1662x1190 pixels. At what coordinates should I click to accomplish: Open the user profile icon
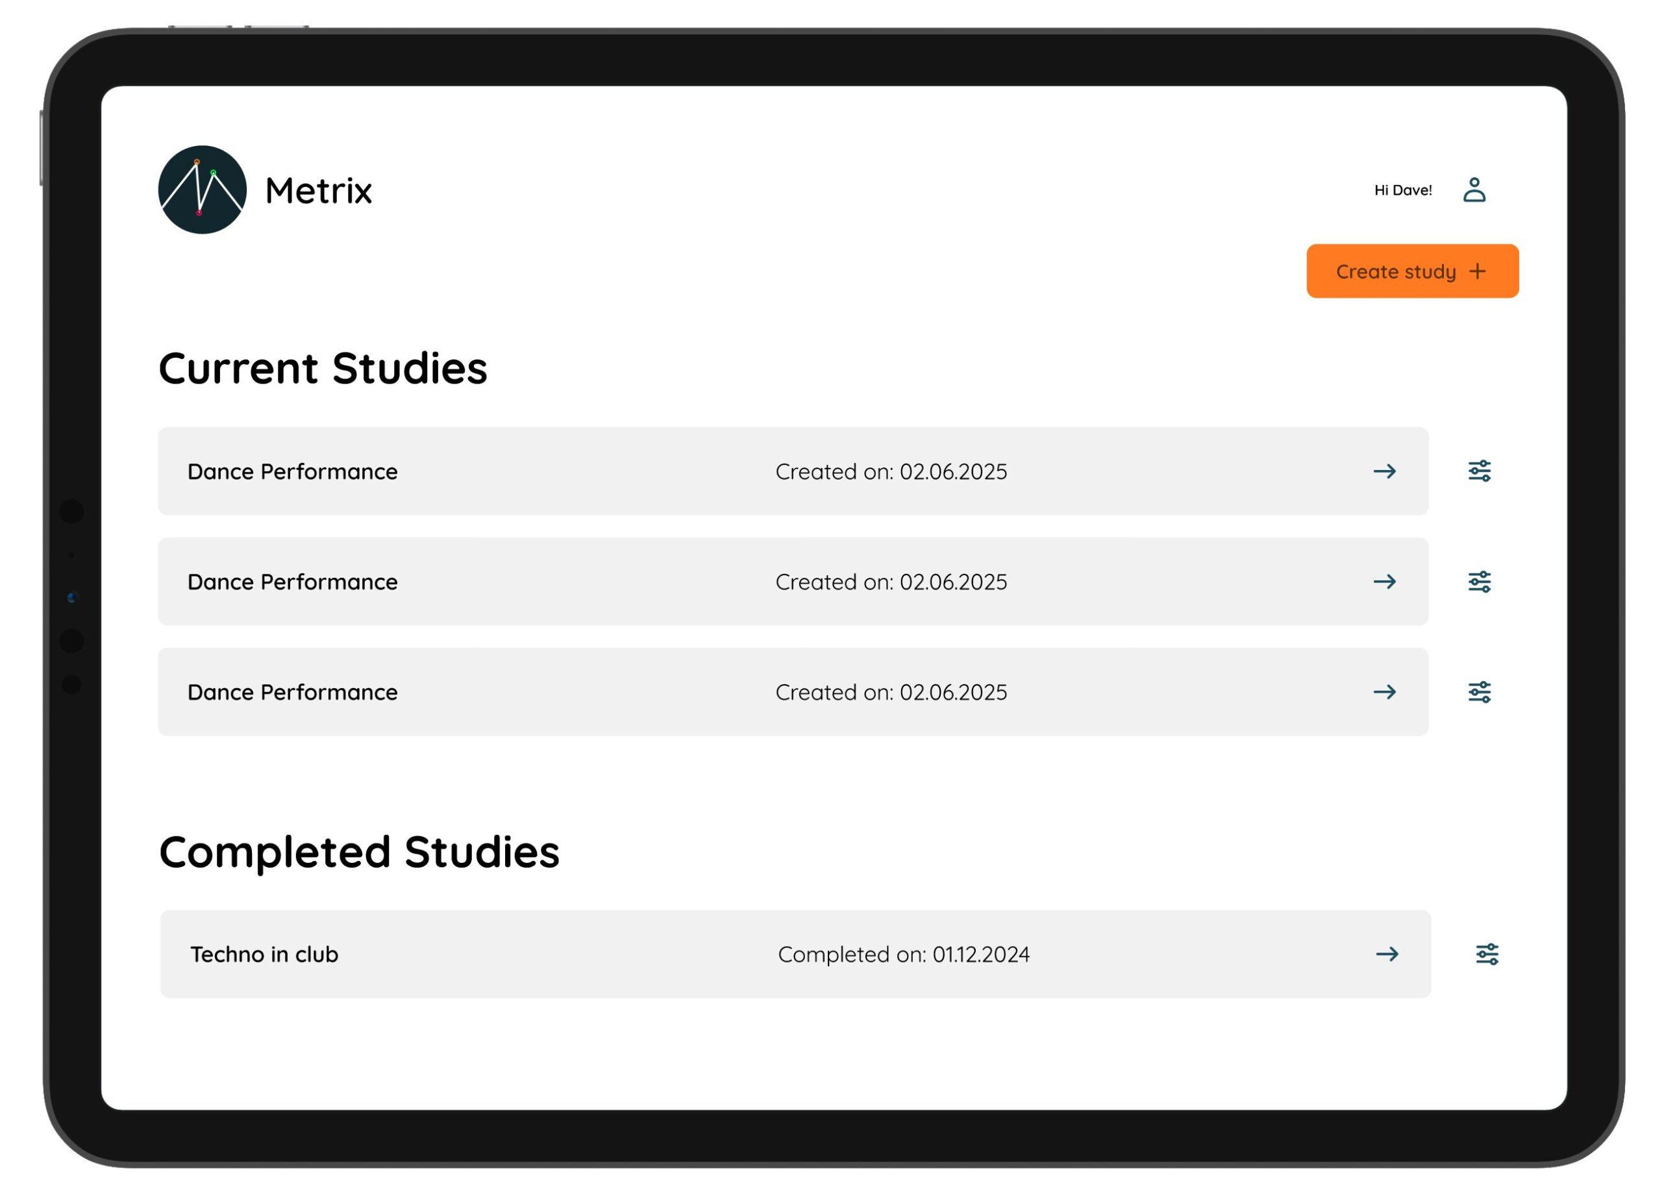tap(1474, 190)
